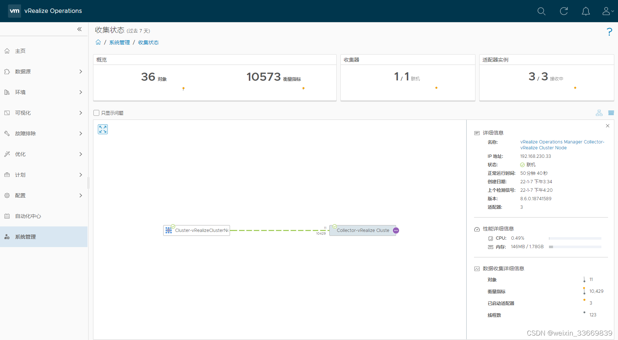Click the 1/1 联机 collector count
The width and height of the screenshot is (618, 340).
tap(407, 77)
